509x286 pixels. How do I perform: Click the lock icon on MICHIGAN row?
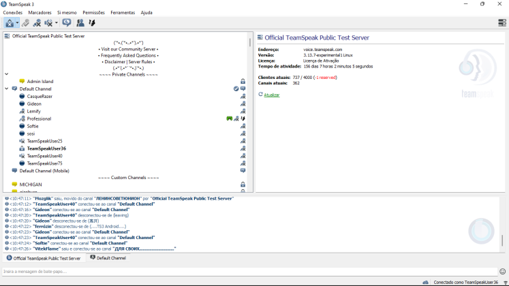pyautogui.click(x=243, y=185)
